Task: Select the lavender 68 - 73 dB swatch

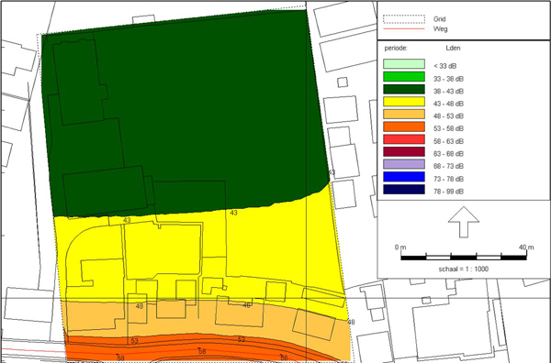Action: pyautogui.click(x=404, y=164)
